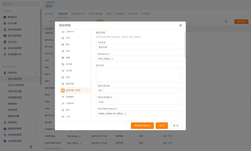This screenshot has height=151, width=251.
Task: Pick the 邮箱 email field type
Action: pyautogui.click(x=68, y=57)
